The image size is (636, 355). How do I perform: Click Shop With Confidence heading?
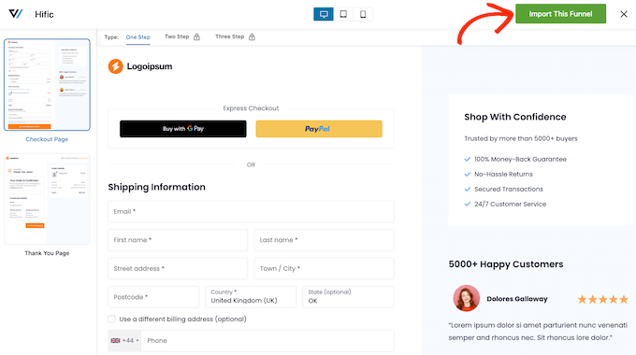[x=515, y=117]
